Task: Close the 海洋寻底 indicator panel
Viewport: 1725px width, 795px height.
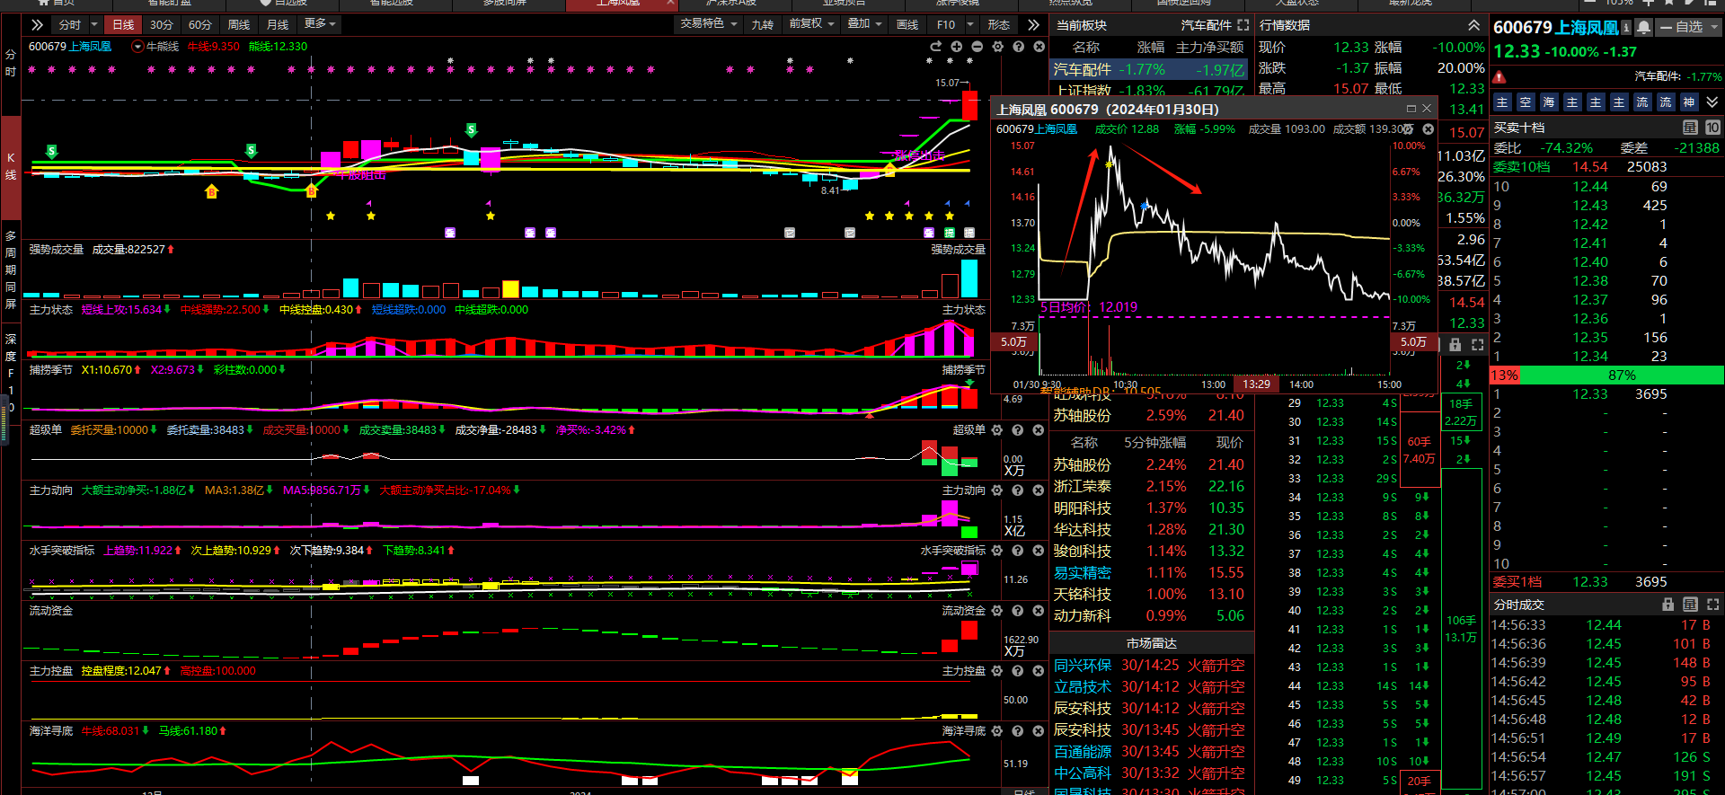Action: pos(1038,731)
